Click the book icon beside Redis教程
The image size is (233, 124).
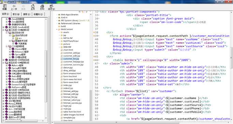[10, 76]
